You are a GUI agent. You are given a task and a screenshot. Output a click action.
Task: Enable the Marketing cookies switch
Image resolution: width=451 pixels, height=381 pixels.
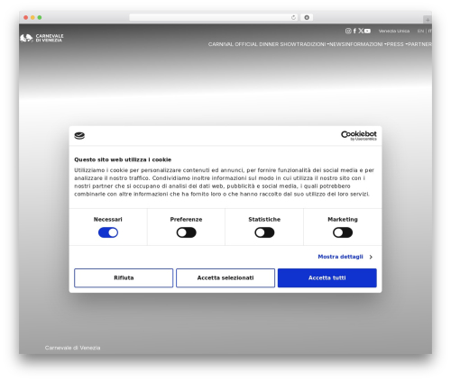[x=343, y=232]
